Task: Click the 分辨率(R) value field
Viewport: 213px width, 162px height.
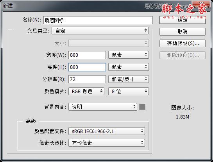Action: tap(87, 79)
